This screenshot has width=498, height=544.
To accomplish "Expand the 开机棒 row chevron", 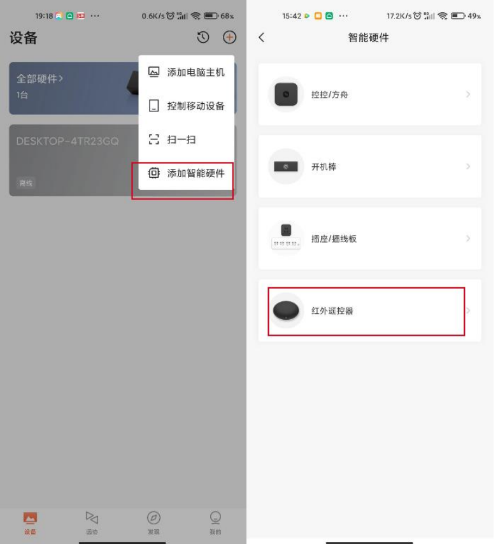I will click(x=468, y=166).
